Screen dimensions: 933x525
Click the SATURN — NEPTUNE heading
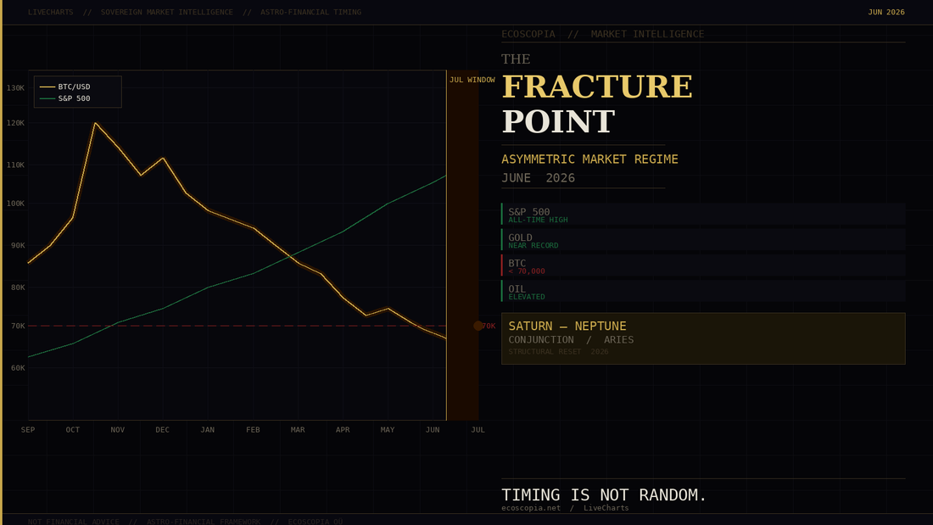pos(567,327)
